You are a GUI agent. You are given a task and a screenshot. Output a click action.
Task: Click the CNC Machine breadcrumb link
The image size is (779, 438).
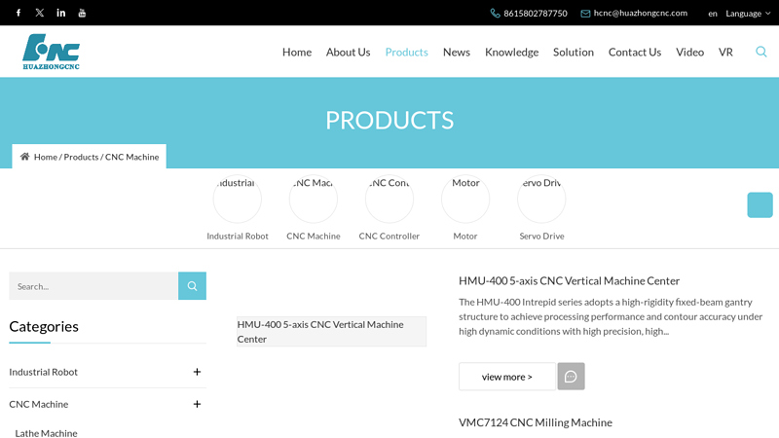click(x=132, y=157)
